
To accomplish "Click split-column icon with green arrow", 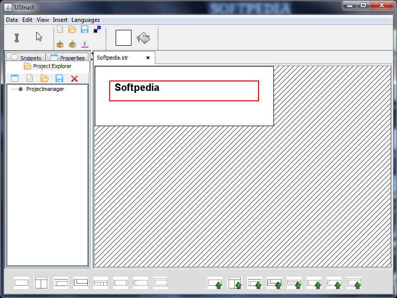I will tap(235, 283).
